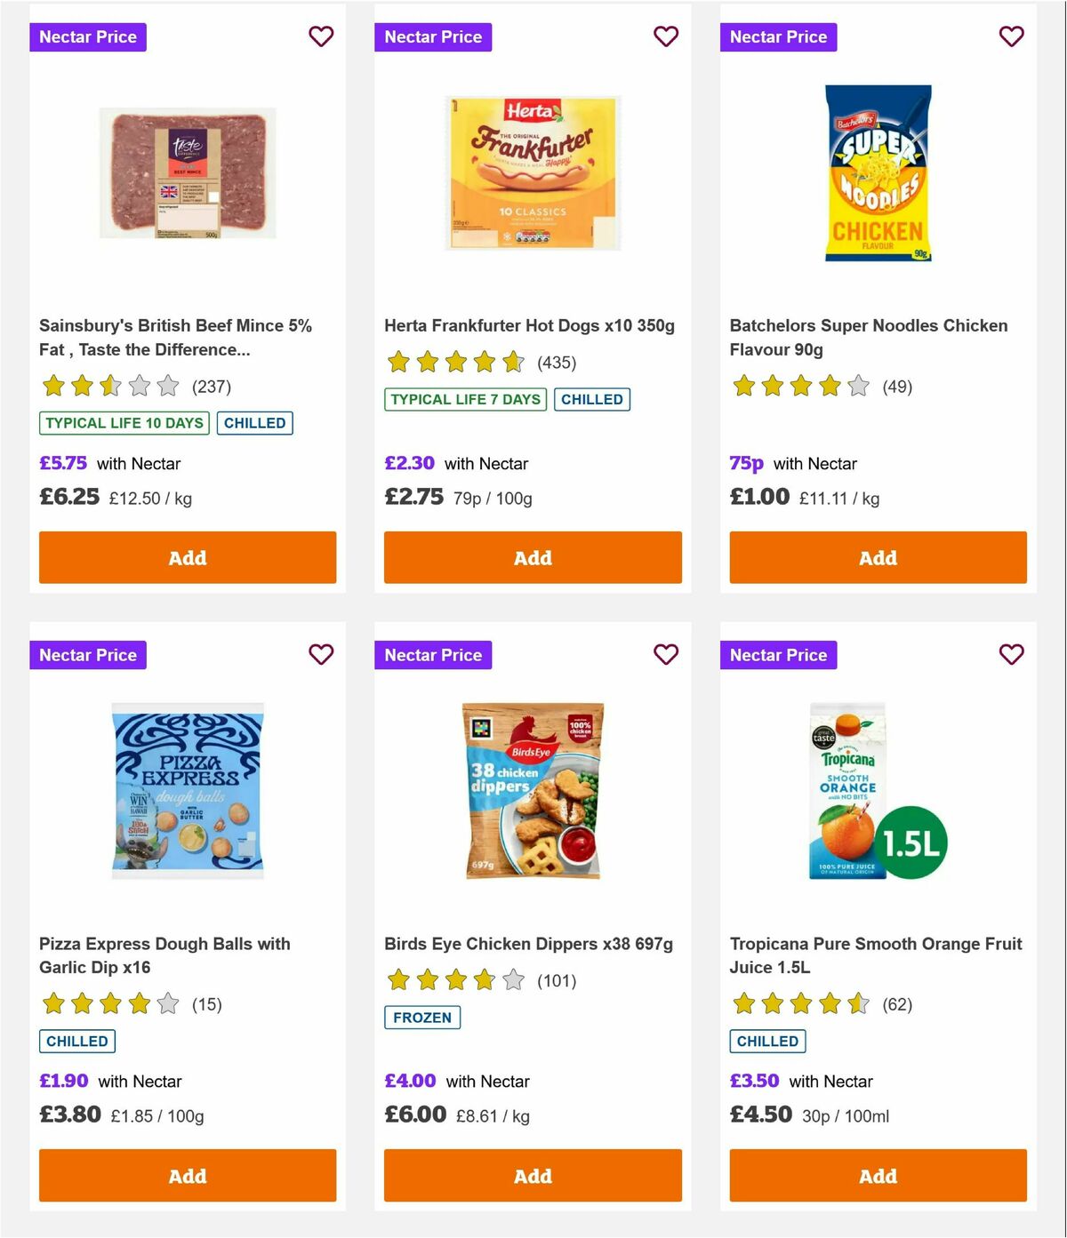Click the Nectar Price badge on beef mince

pos(88,36)
